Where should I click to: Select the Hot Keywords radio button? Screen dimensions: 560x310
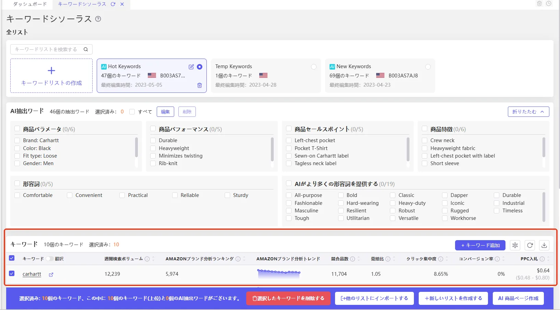(200, 67)
